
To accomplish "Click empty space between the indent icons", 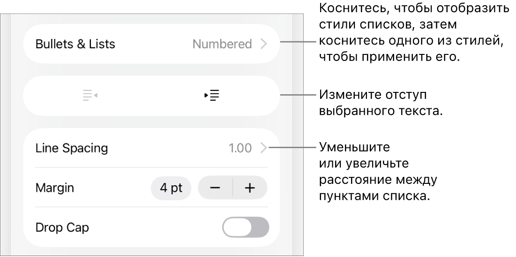I will (151, 96).
